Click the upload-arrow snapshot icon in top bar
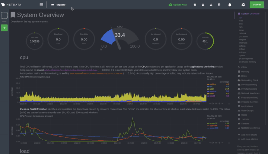The width and height of the screenshot is (268, 154). (x=211, y=5)
